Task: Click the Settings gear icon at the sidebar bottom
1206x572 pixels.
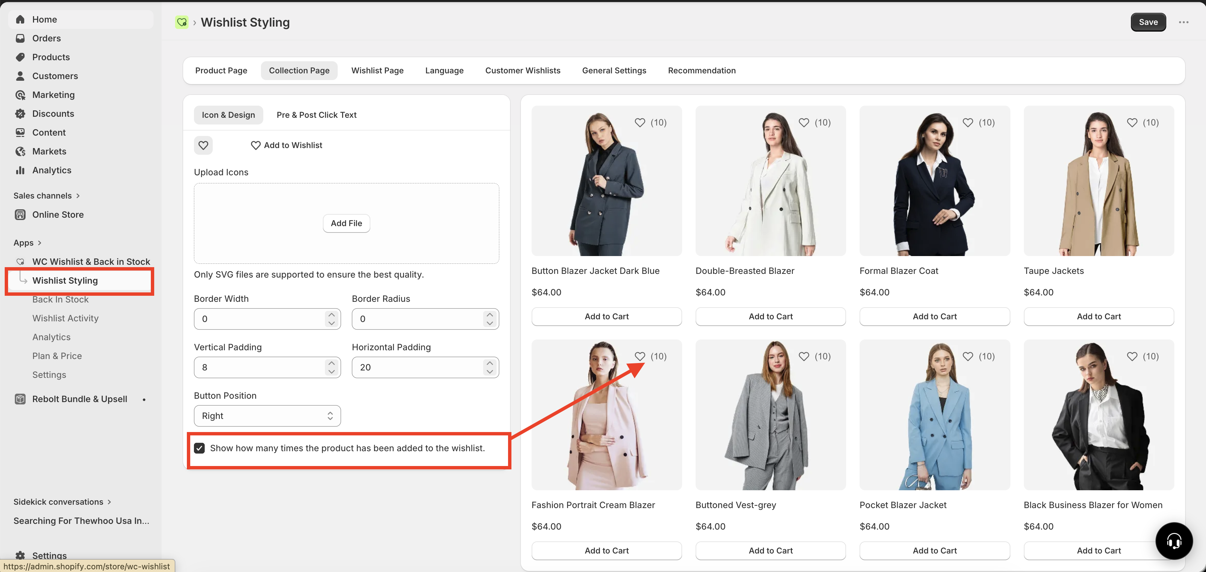Action: pos(20,556)
